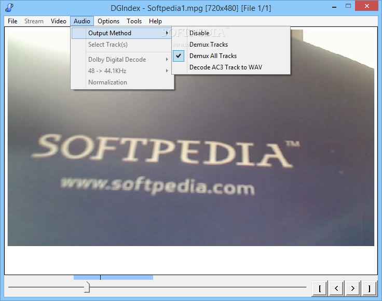Open the Tools menu
This screenshot has height=301, width=382.
(x=134, y=21)
